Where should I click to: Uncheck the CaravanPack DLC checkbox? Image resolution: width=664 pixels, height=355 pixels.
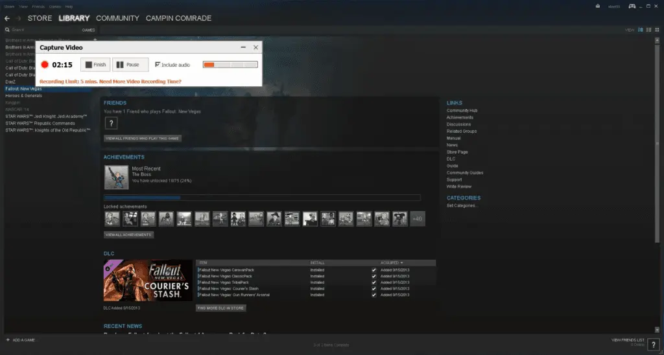(373, 270)
